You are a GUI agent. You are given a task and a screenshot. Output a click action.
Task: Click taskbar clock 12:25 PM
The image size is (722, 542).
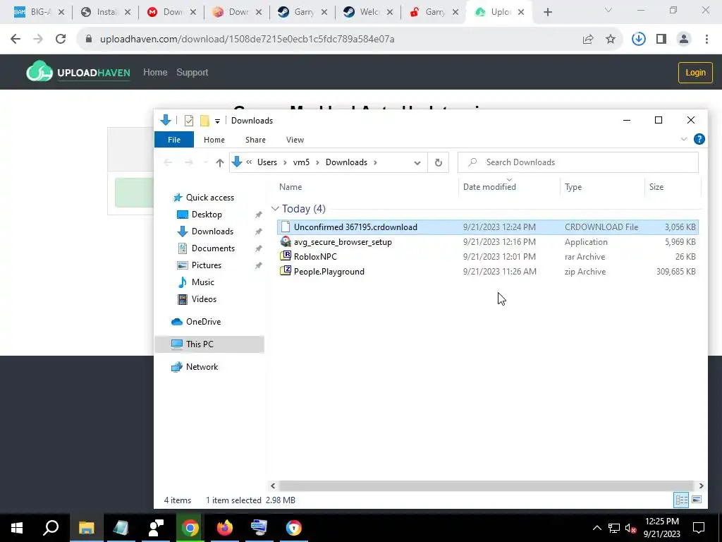click(661, 522)
